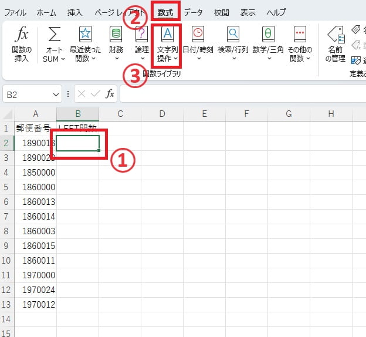Switch to the データ tab
The image size is (366, 337).
[193, 12]
